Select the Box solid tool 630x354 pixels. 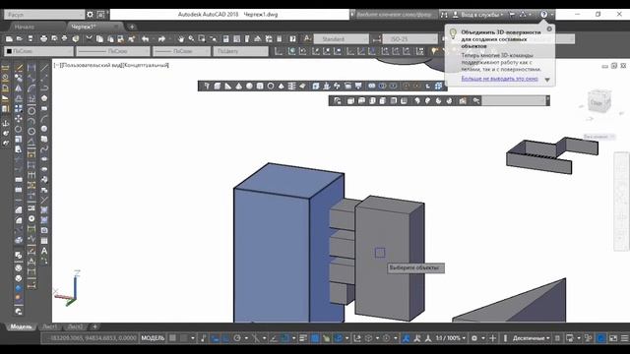(x=218, y=86)
